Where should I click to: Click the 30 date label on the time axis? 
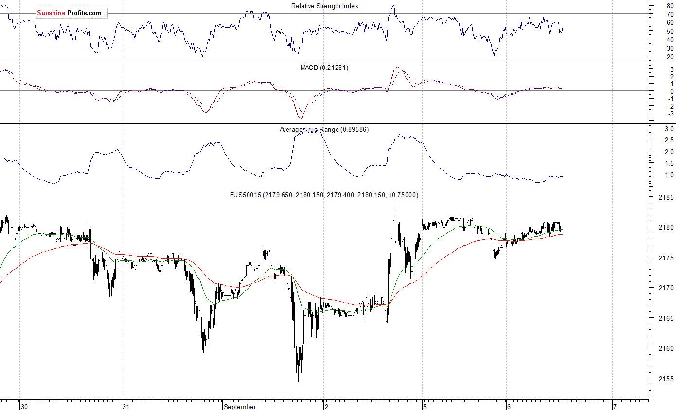point(25,407)
